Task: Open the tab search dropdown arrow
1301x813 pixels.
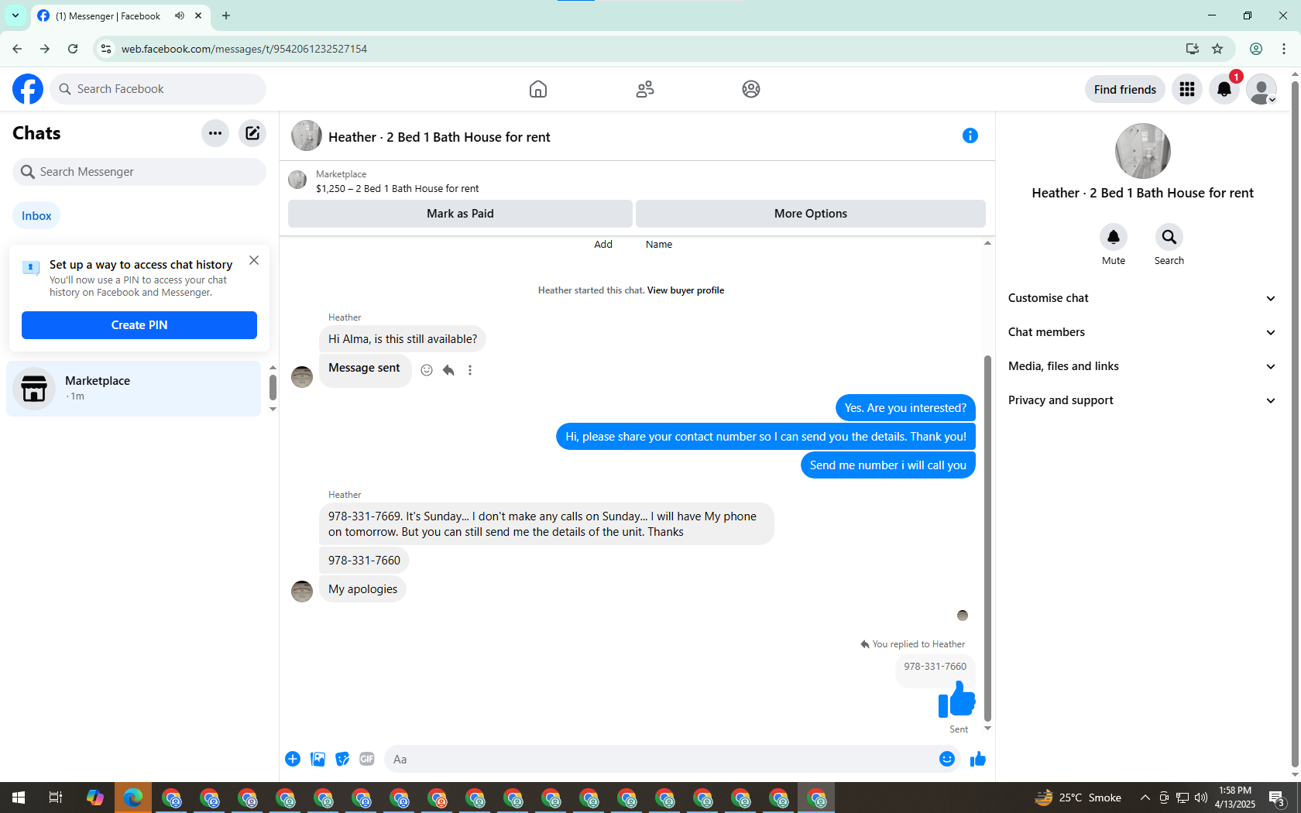Action: coord(15,15)
